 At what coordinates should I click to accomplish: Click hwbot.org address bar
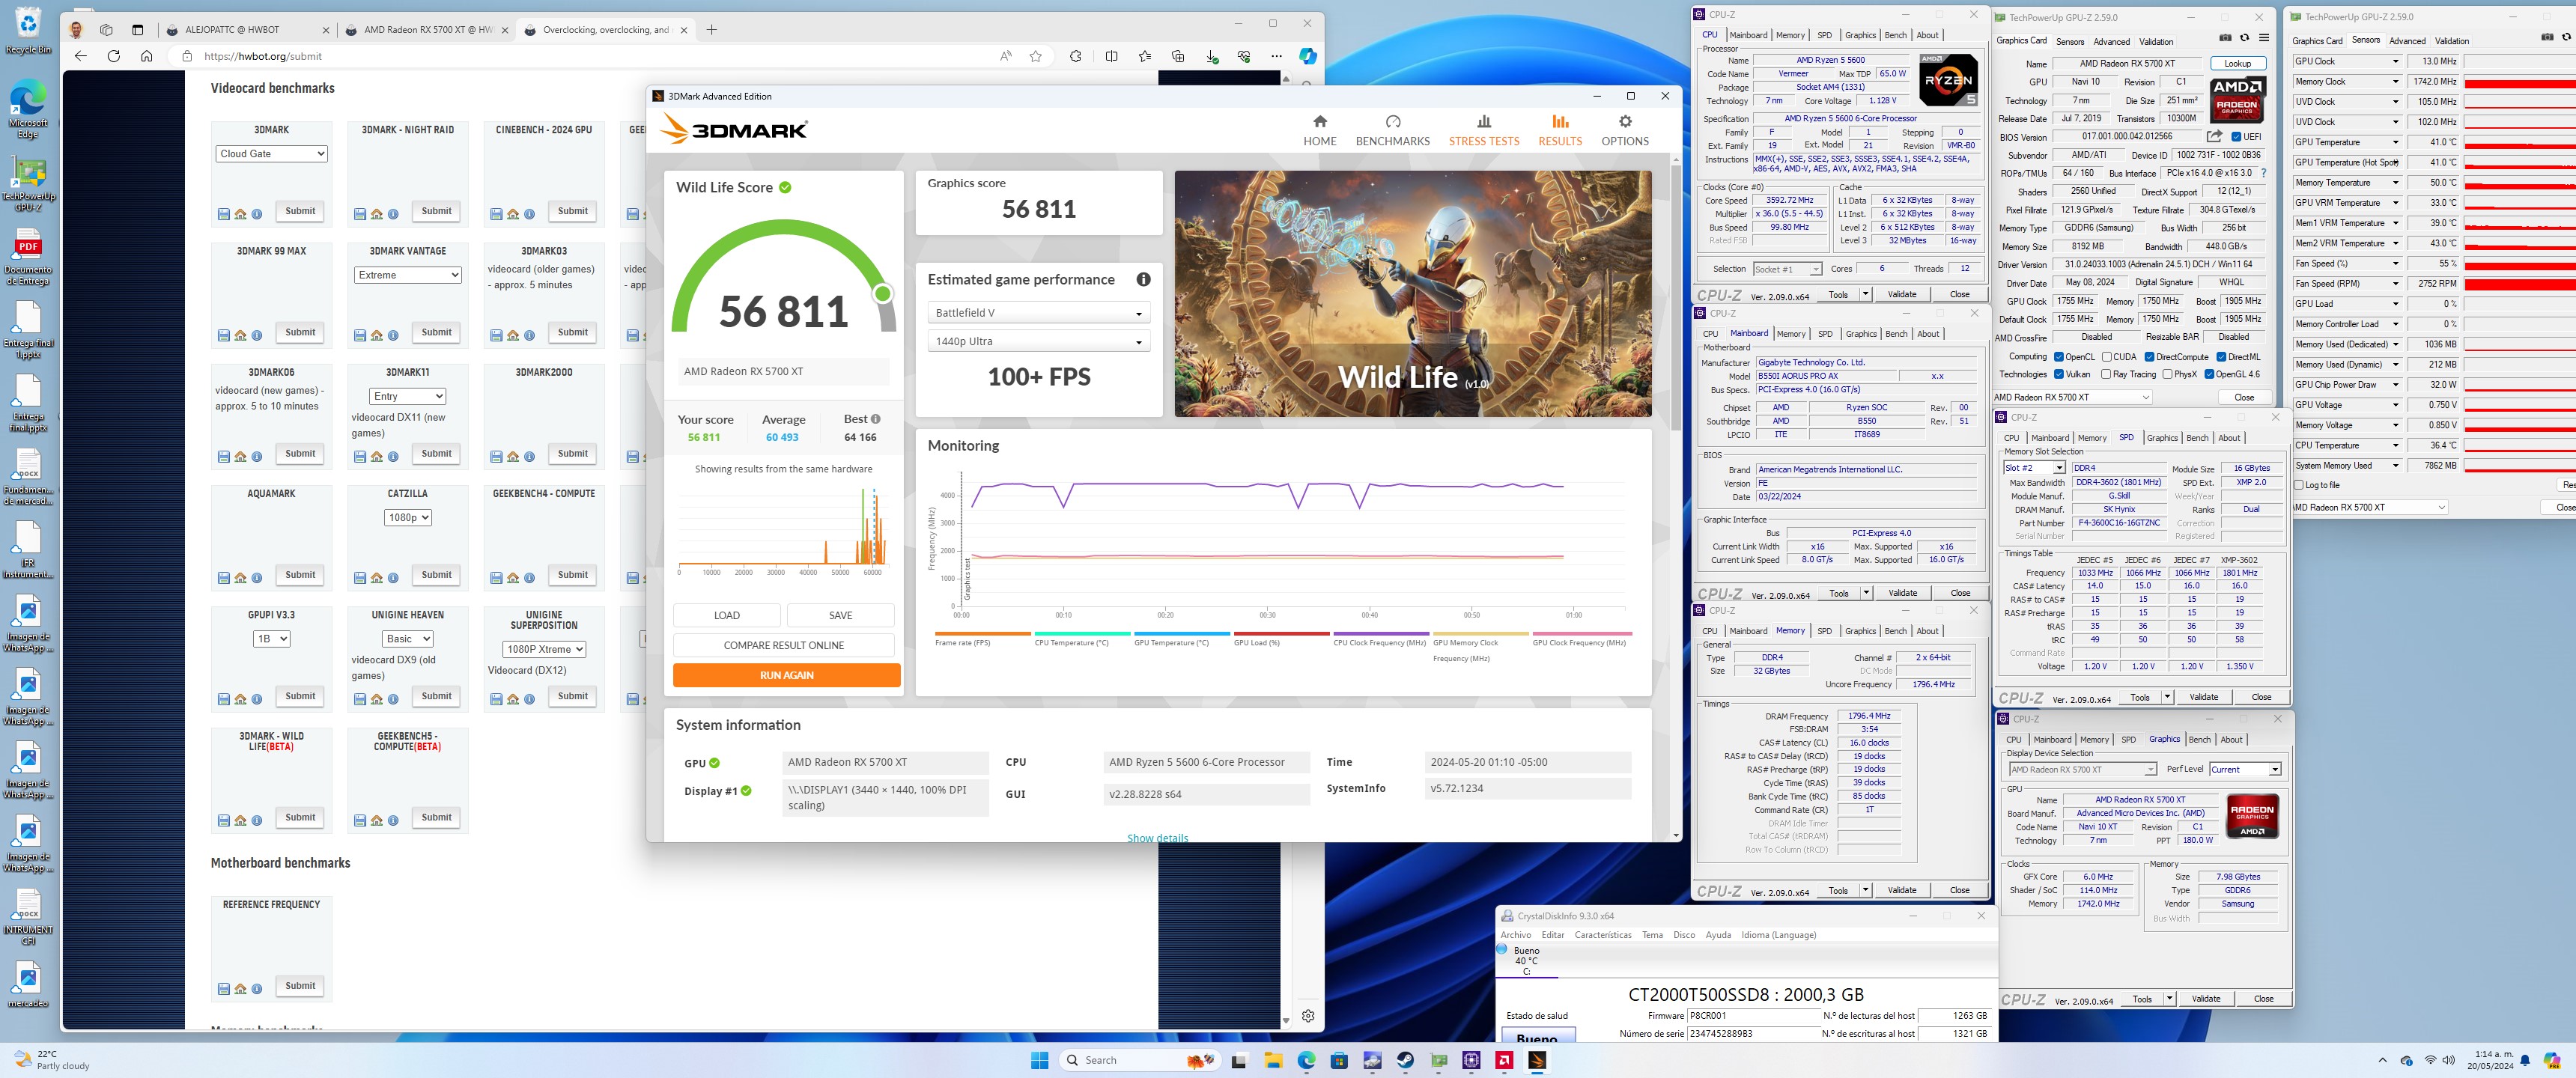pyautogui.click(x=590, y=56)
